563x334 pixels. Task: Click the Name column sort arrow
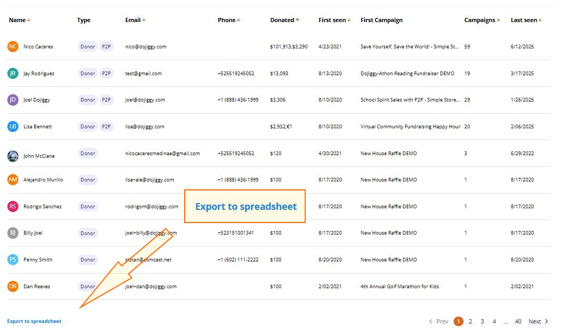(x=28, y=19)
